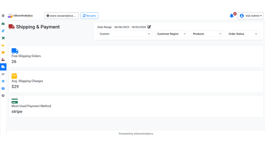Select the shipping truck sidebar icon
This screenshot has height=149, width=265.
(x=3, y=67)
